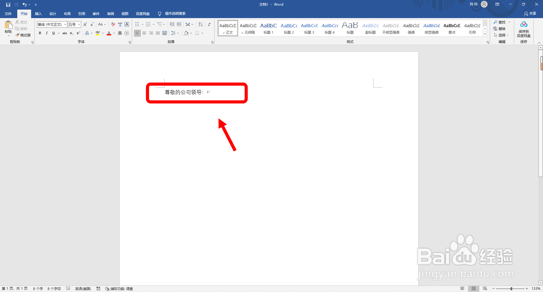Apply the 无间隔 style
Image resolution: width=543 pixels, height=292 pixels.
(x=248, y=28)
